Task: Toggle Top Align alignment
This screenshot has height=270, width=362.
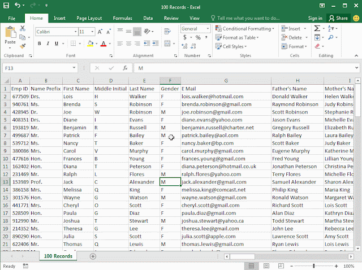Action: point(120,31)
